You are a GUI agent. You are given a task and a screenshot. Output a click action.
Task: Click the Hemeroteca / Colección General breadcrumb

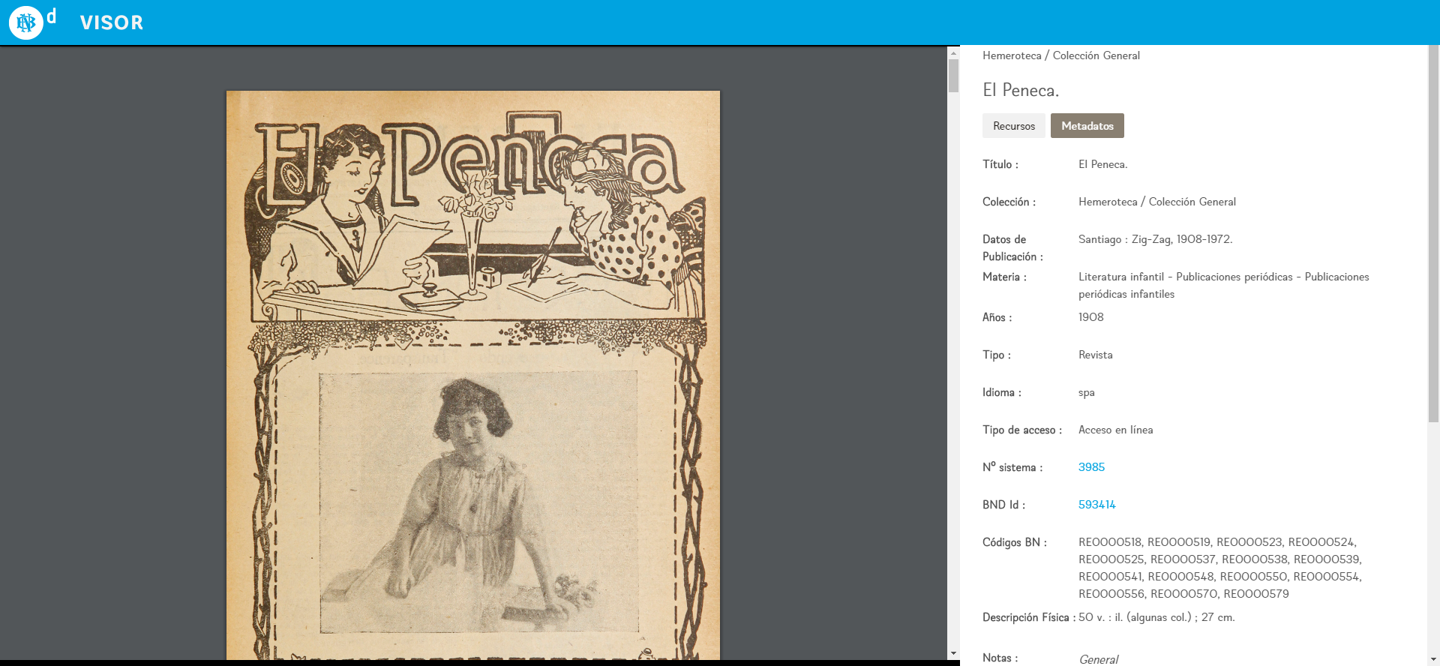[1060, 55]
